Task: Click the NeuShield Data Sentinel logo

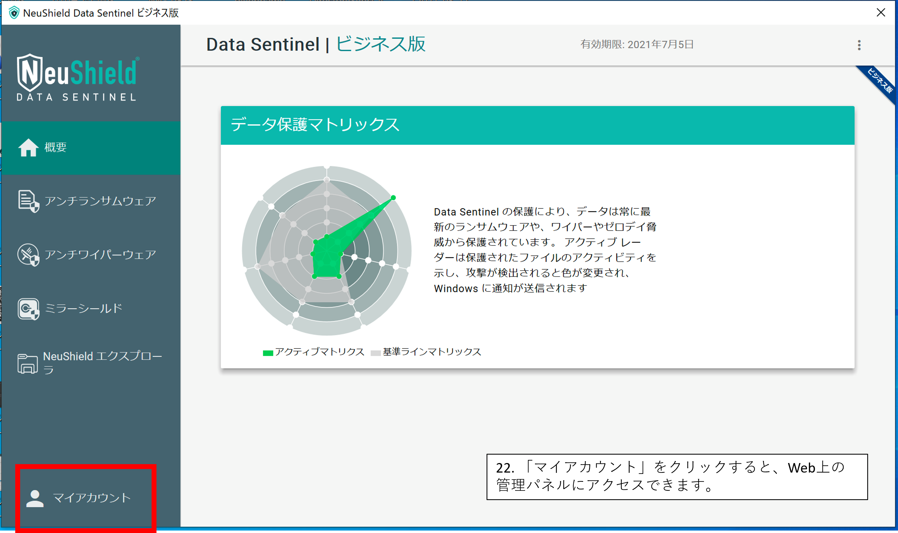Action: pos(78,77)
